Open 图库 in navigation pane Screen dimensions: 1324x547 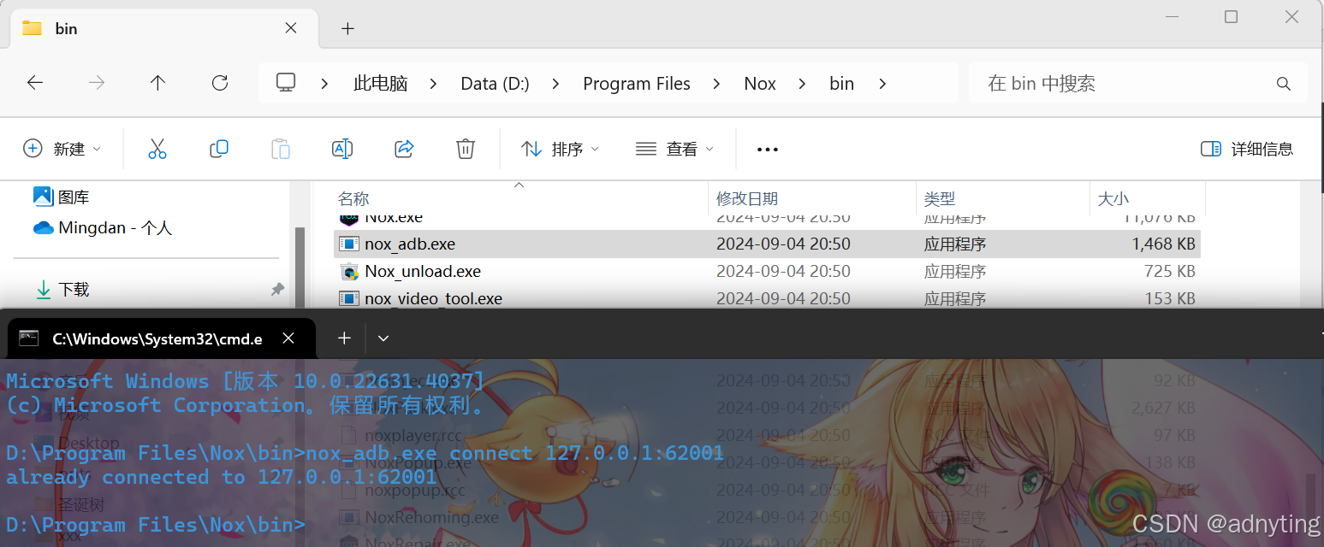coord(74,197)
